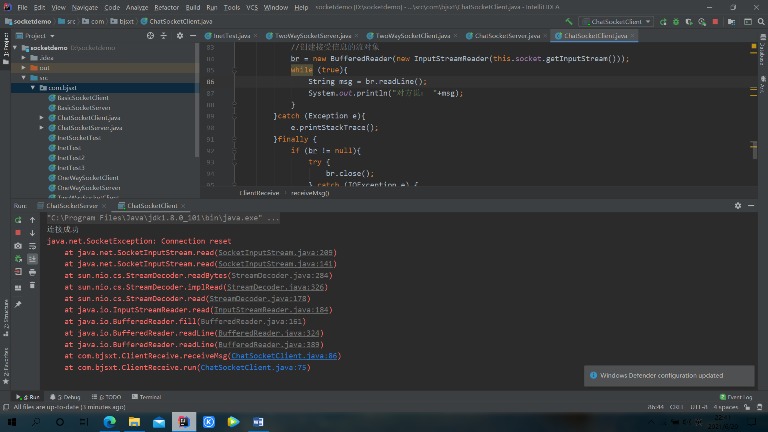The width and height of the screenshot is (768, 432).
Task: Click the Search Everywhere magnifier icon
Action: point(761,22)
